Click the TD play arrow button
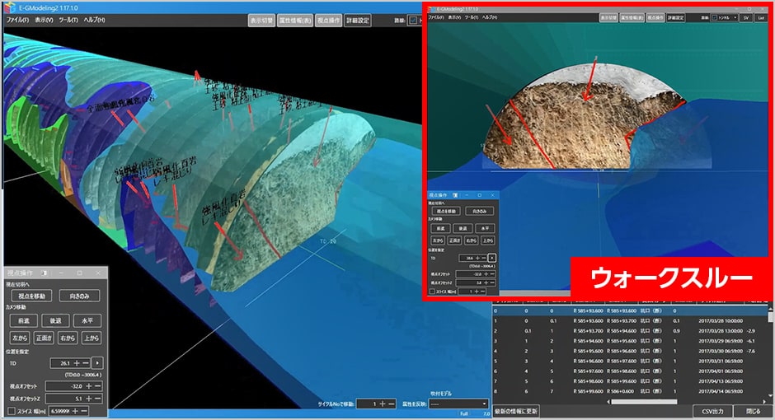This screenshot has width=775, height=420. 98,362
